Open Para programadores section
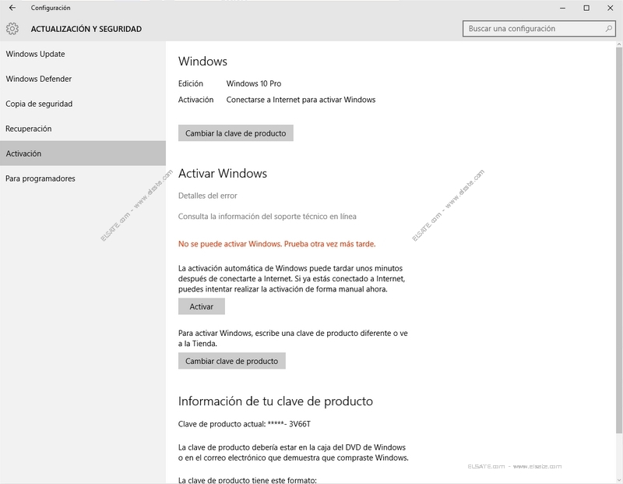Screen dimensions: 623x484 click(x=83, y=178)
